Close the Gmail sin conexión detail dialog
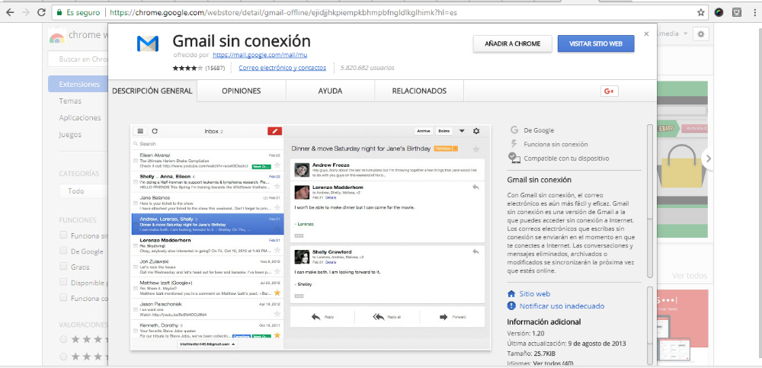762x368 pixels. tap(646, 34)
